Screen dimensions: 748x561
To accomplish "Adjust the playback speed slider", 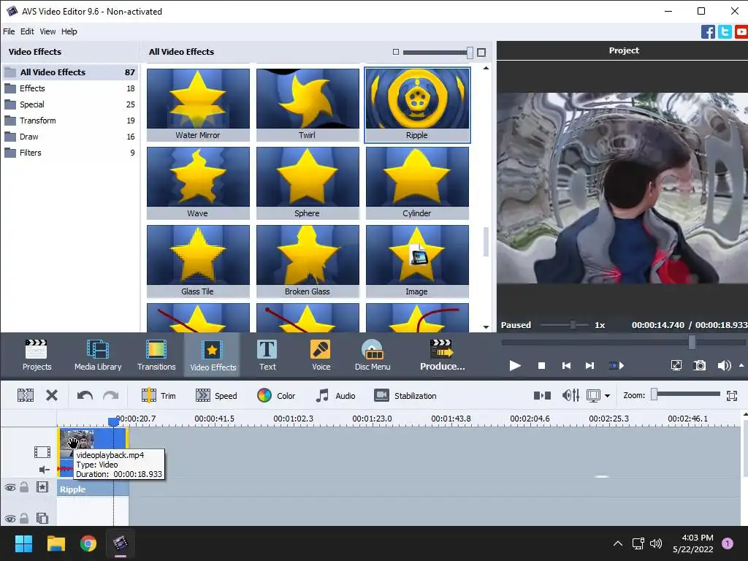I will [x=573, y=325].
